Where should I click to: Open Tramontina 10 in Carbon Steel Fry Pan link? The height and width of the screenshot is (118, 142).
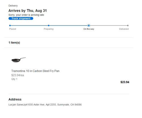click(x=35, y=71)
